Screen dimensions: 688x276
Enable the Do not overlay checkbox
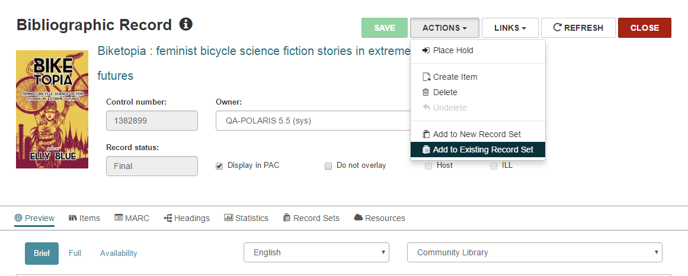(328, 166)
